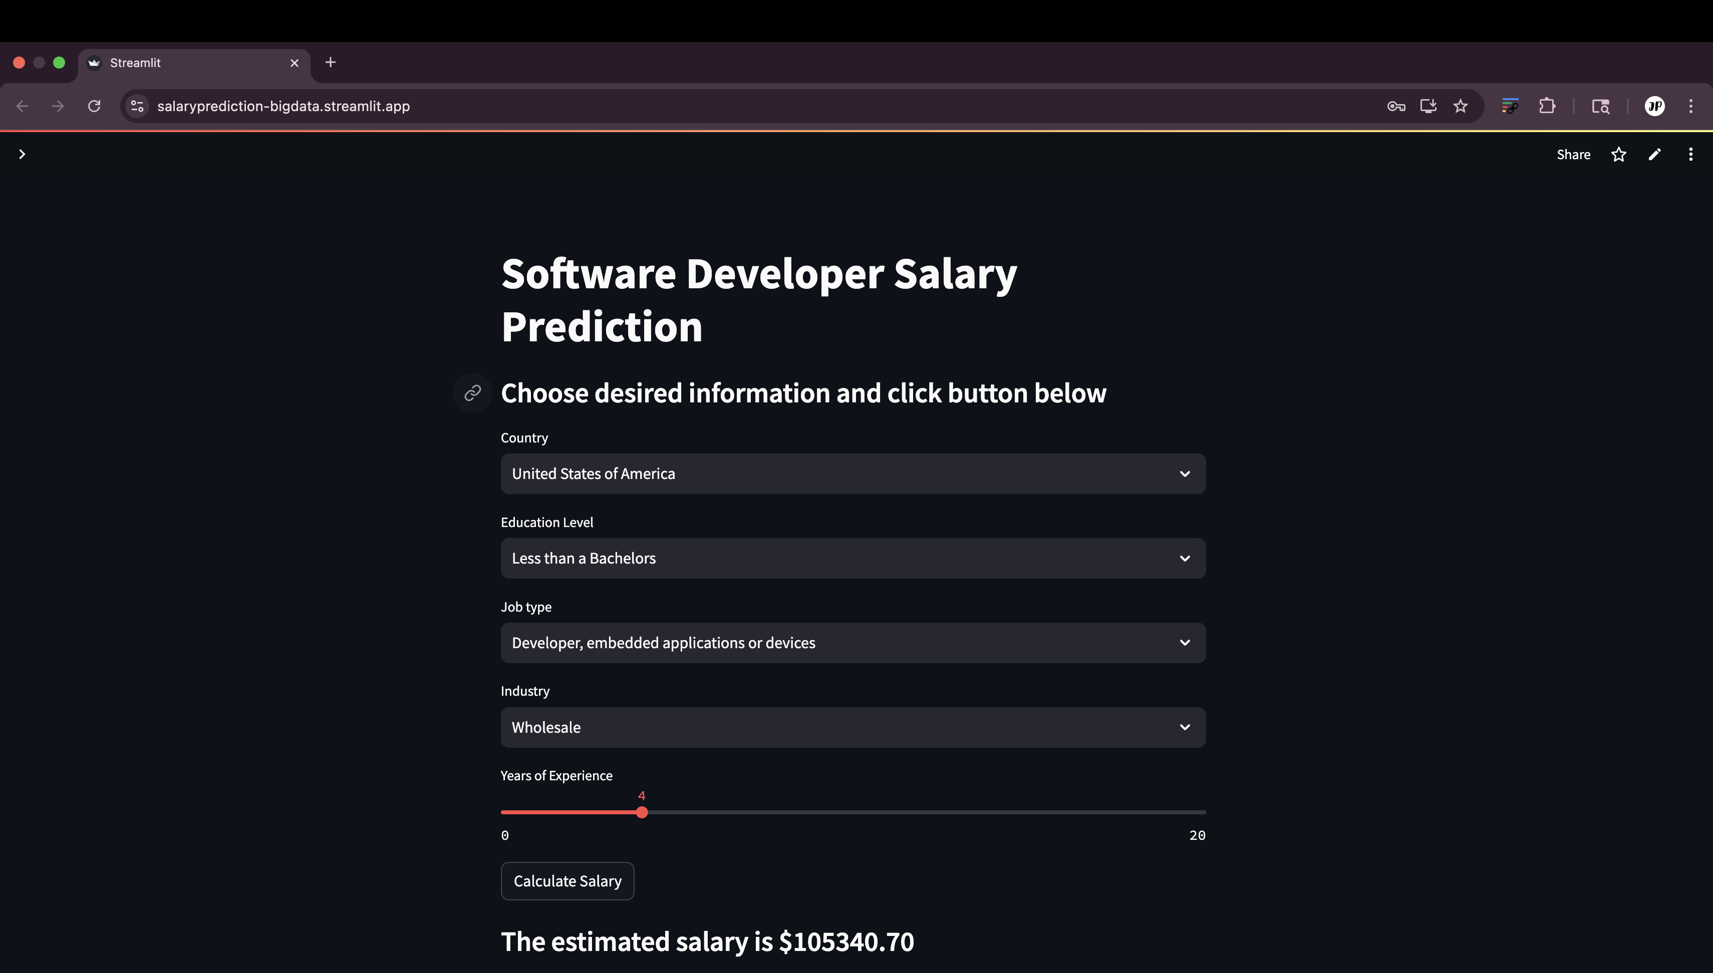Click the Years of Experience slider handle
This screenshot has height=973, width=1713.
(x=642, y=813)
